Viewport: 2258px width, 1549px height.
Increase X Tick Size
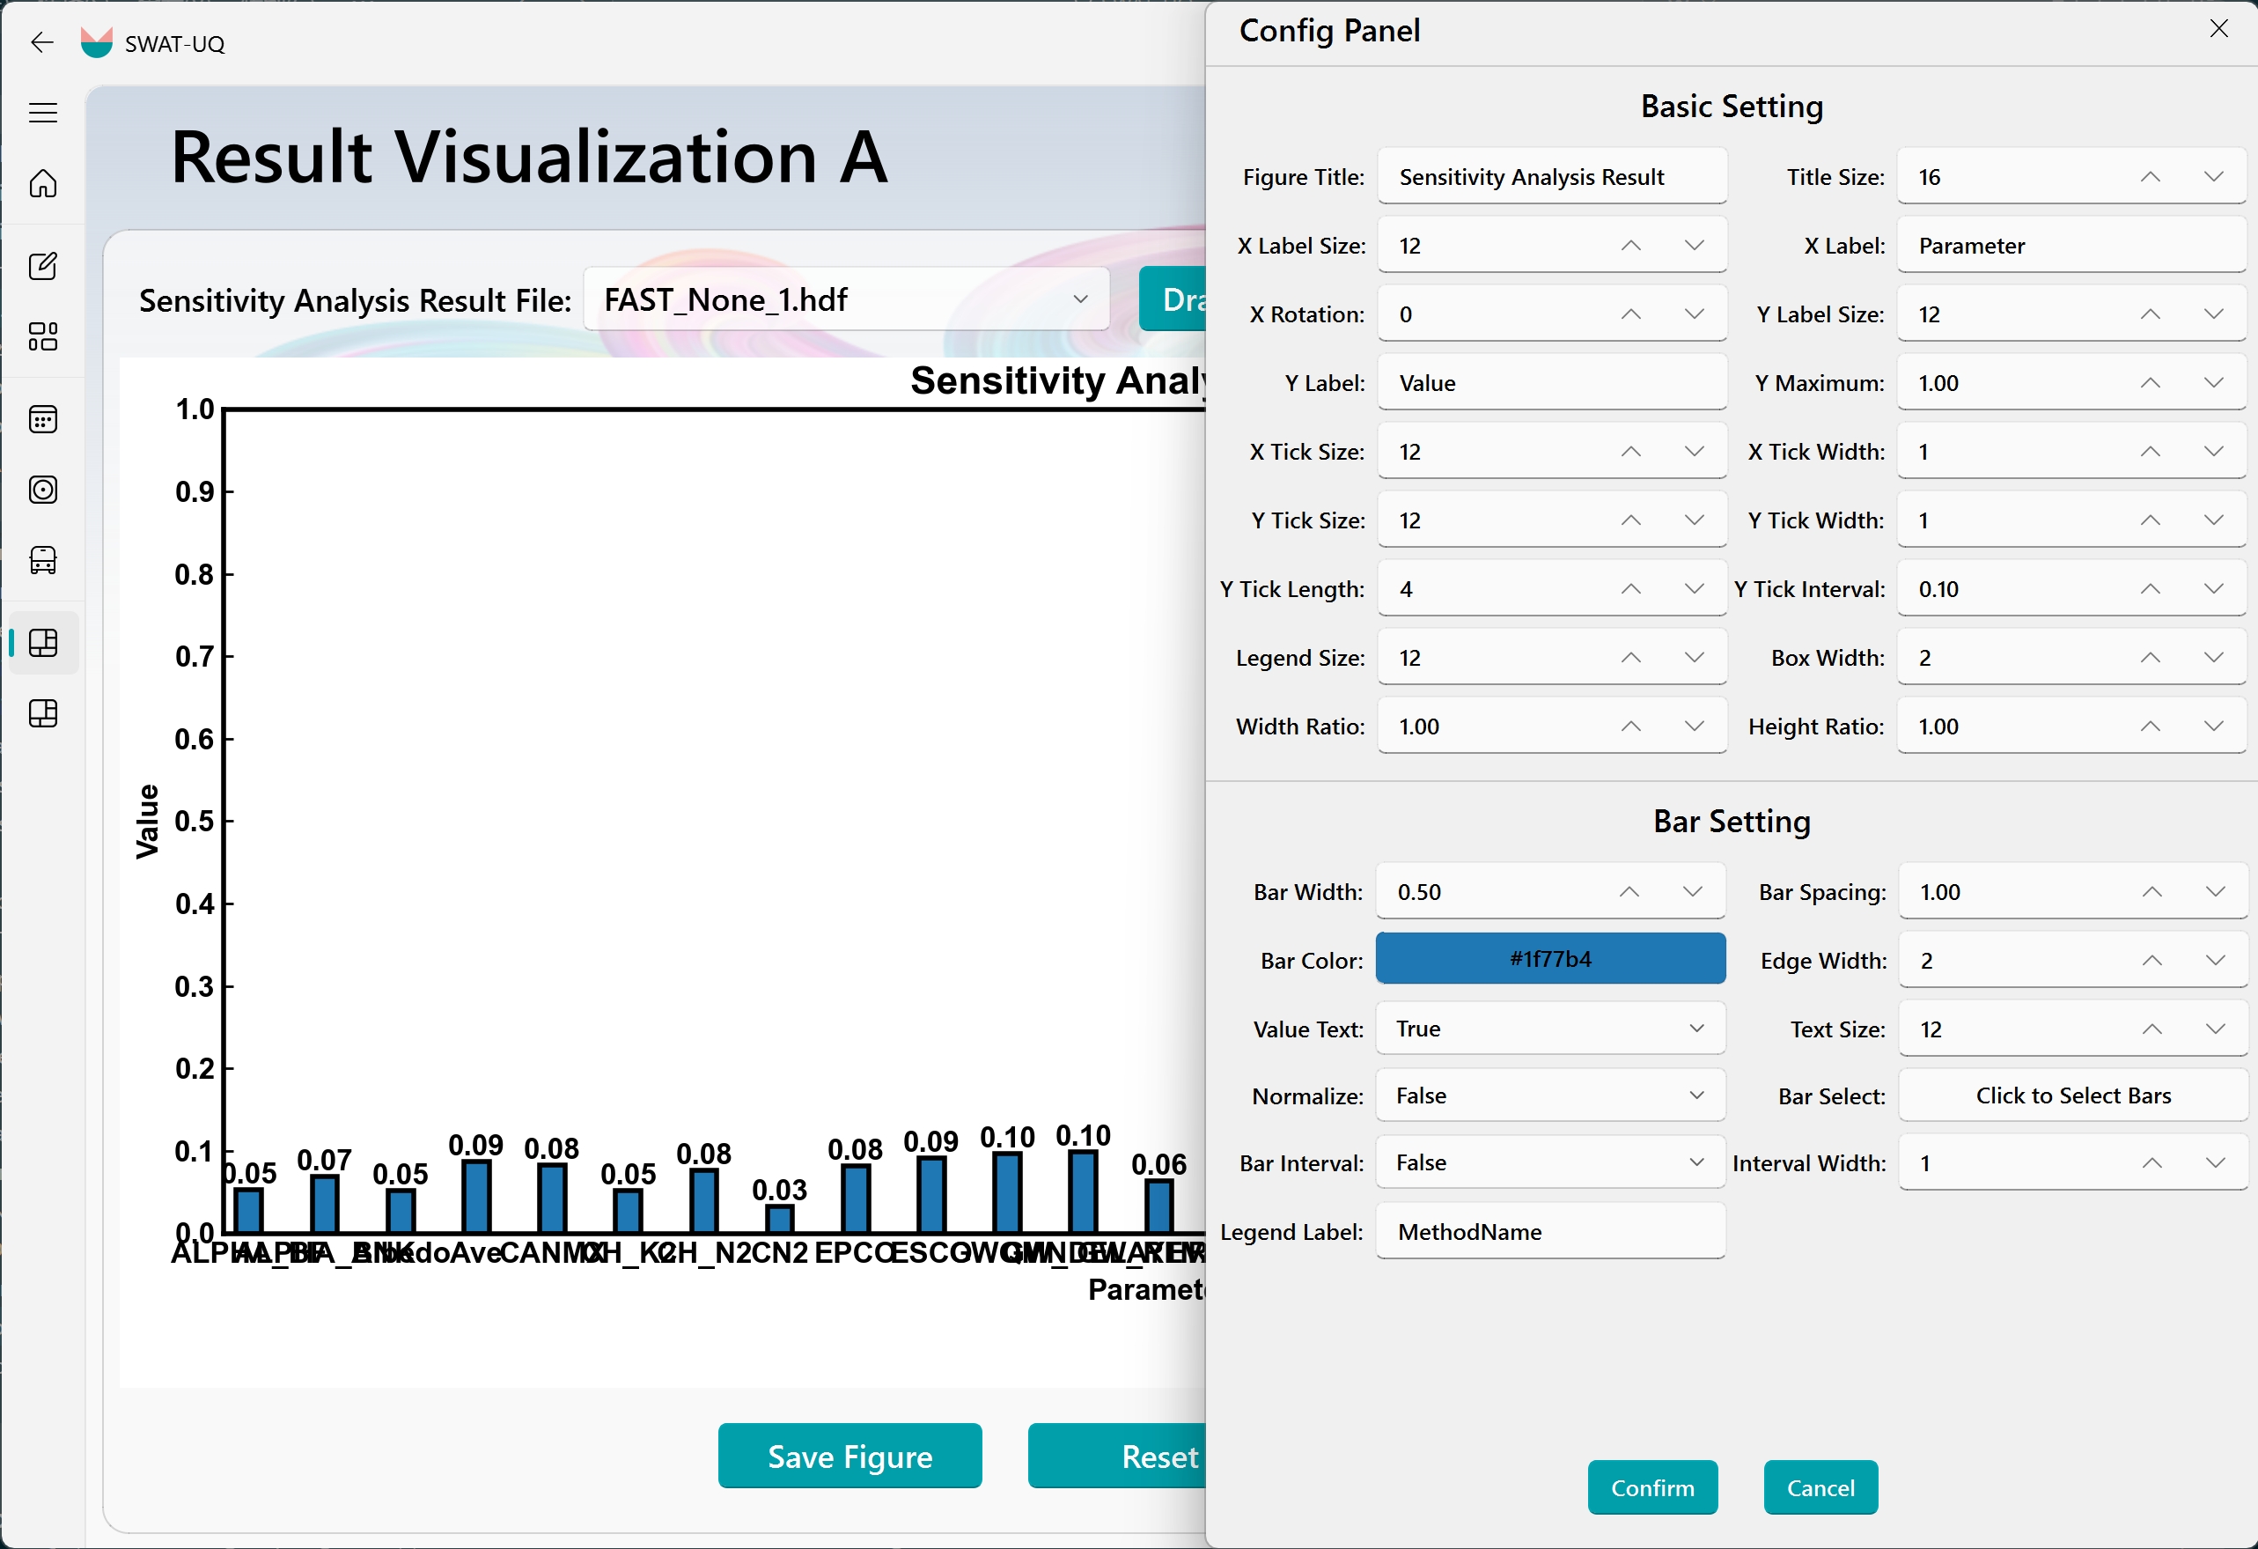(1631, 452)
